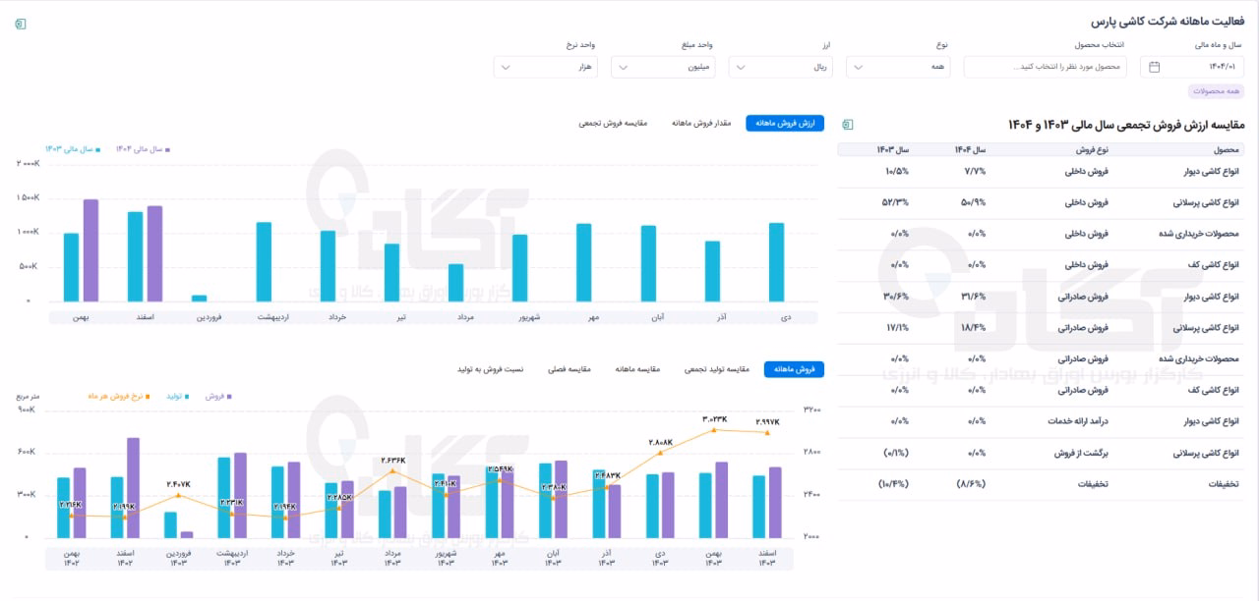Click the محصول column header

pos(1227,149)
